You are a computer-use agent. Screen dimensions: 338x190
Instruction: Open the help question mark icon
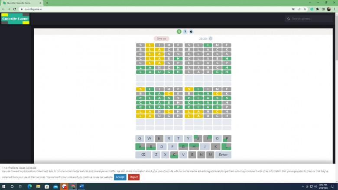pyautogui.click(x=185, y=32)
